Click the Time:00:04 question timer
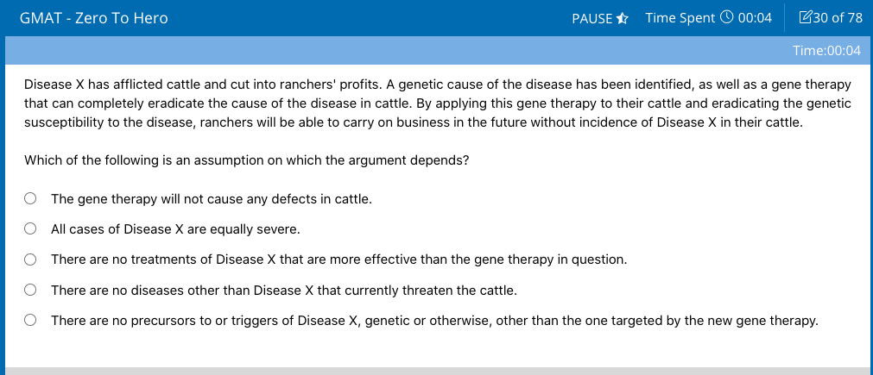873x375 pixels. coord(826,51)
